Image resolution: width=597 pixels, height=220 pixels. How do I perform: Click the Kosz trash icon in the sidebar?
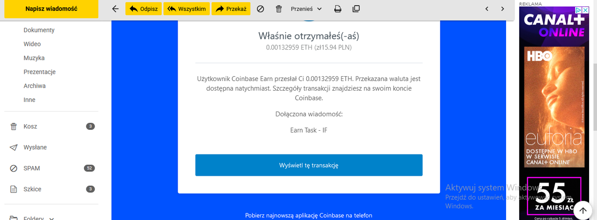14,127
